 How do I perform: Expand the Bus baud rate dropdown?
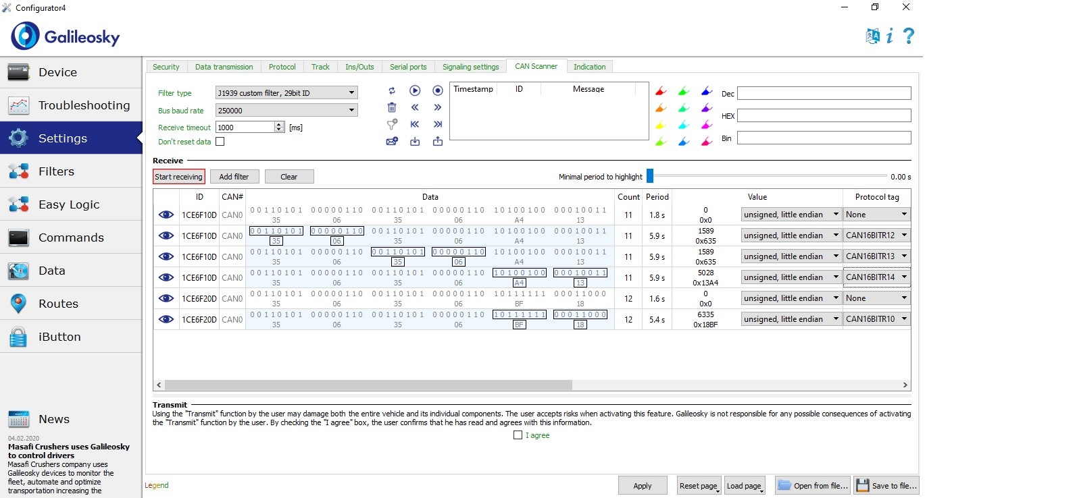point(286,111)
